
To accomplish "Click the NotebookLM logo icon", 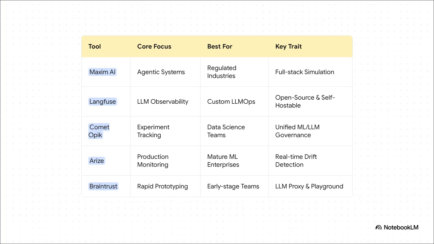I will [378, 227].
